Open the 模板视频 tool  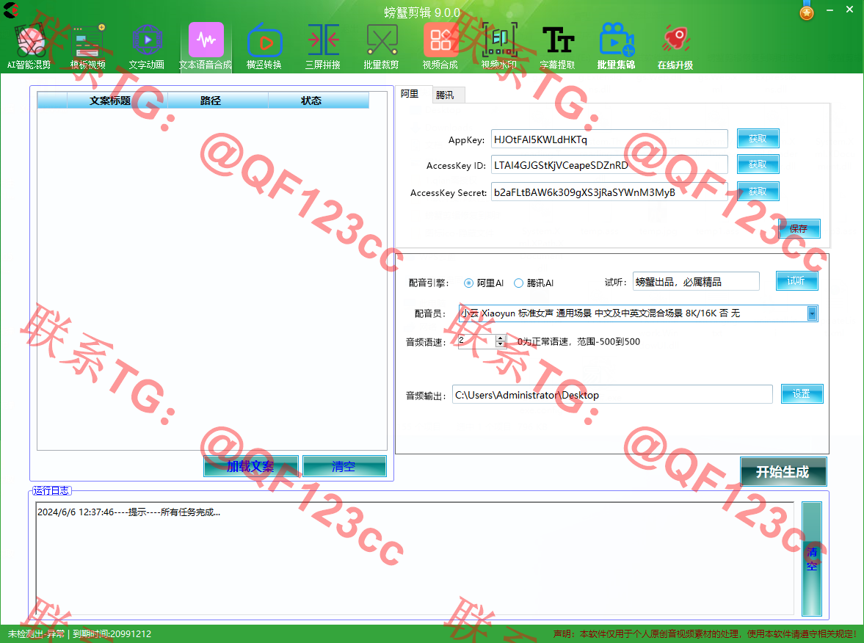click(88, 47)
